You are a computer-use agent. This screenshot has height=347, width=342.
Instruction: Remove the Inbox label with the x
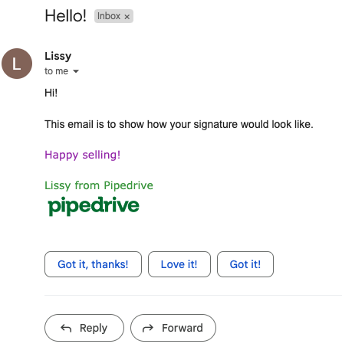click(127, 17)
